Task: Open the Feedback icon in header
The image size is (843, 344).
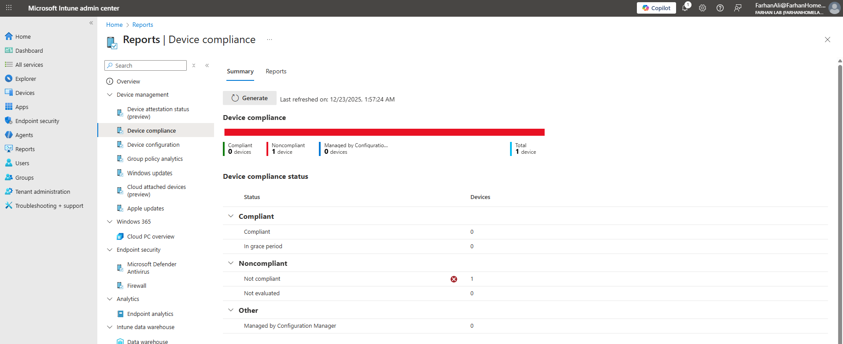Action: click(738, 8)
